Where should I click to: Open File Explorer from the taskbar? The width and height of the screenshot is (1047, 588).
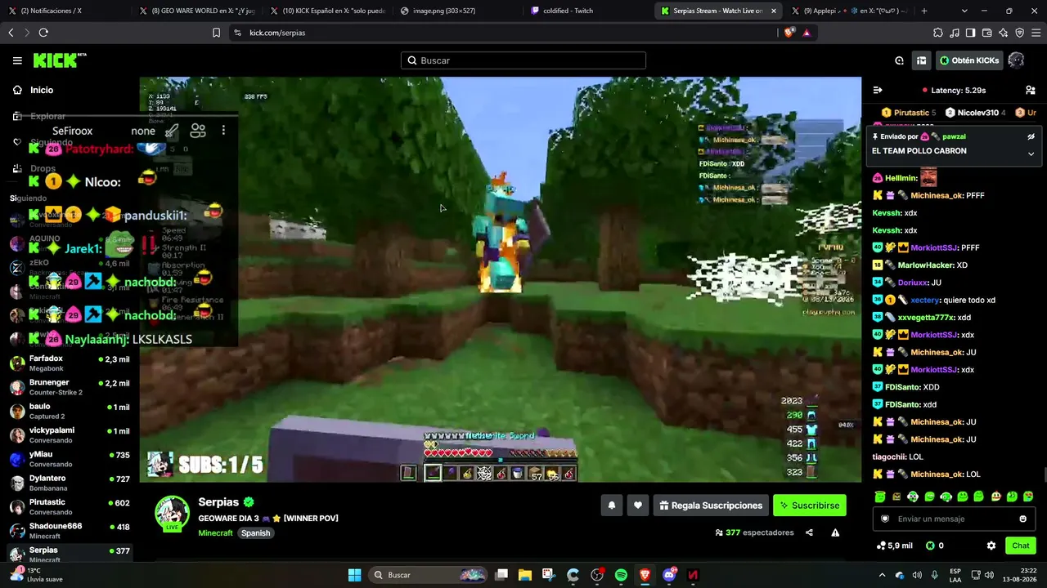coord(525,575)
